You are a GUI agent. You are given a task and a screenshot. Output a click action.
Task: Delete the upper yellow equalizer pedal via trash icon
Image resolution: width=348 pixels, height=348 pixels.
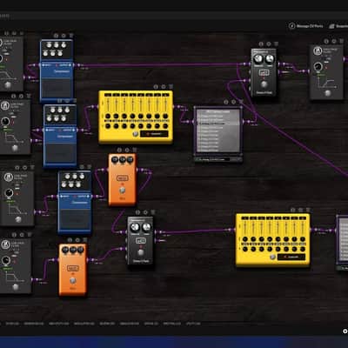pos(171,87)
